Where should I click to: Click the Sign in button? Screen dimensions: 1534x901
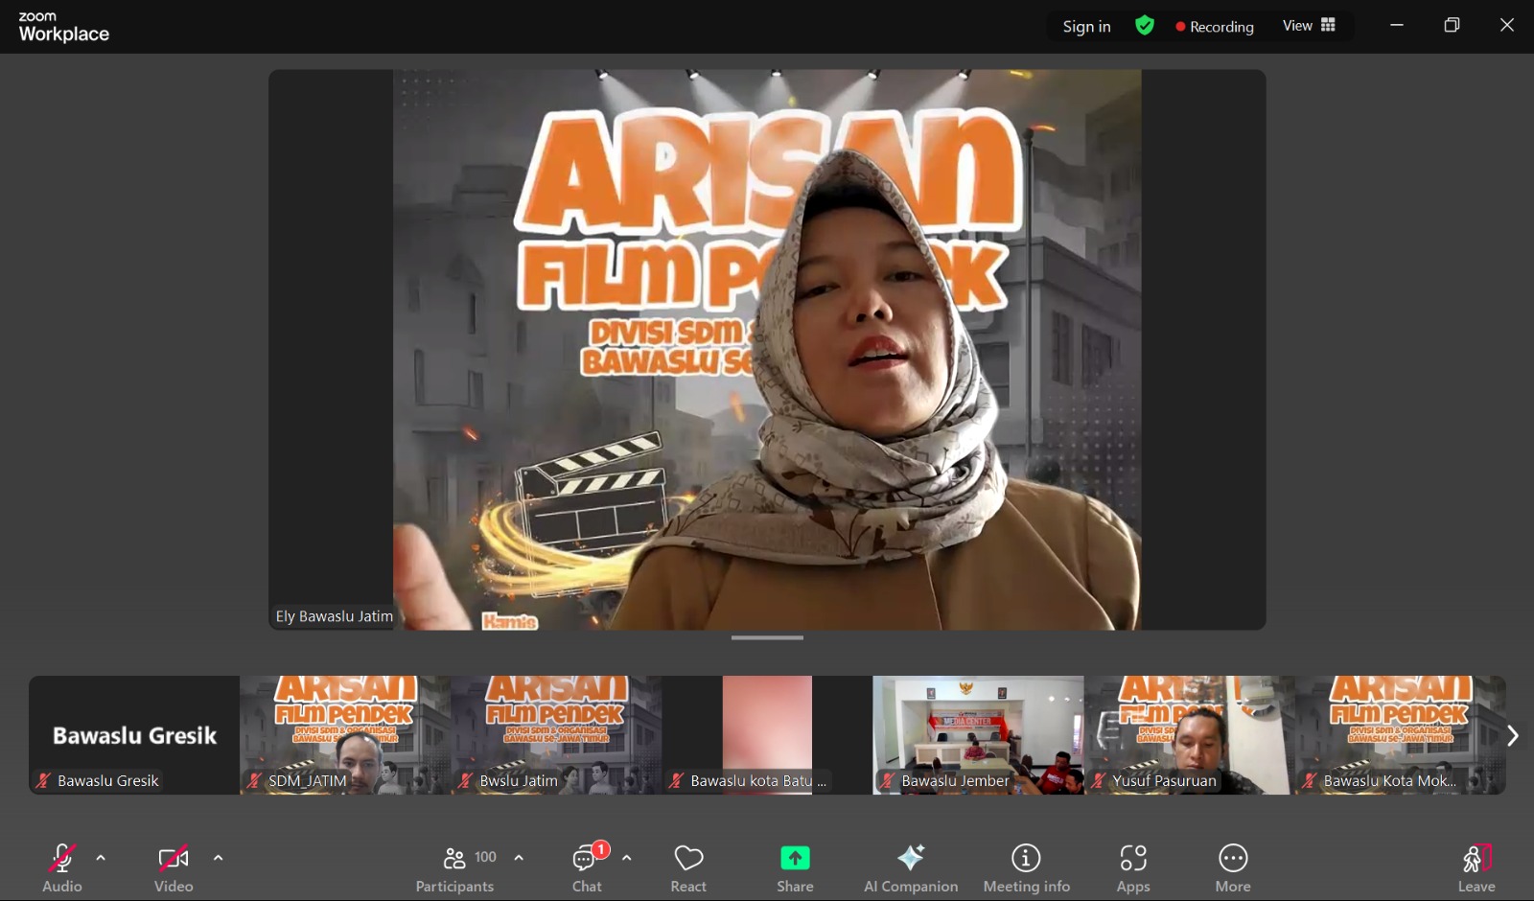(x=1085, y=26)
